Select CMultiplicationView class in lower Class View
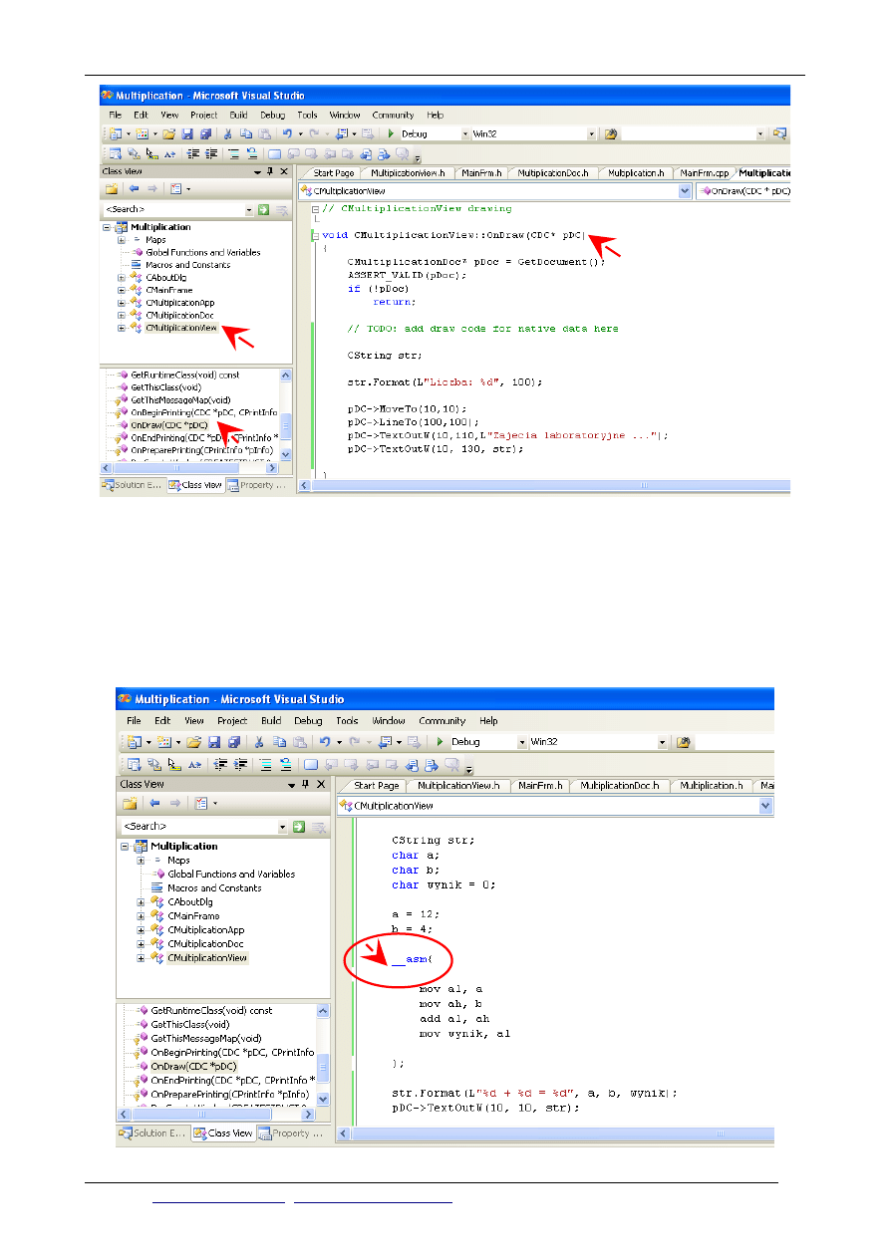Screen dimensions: 890x1258 206,958
